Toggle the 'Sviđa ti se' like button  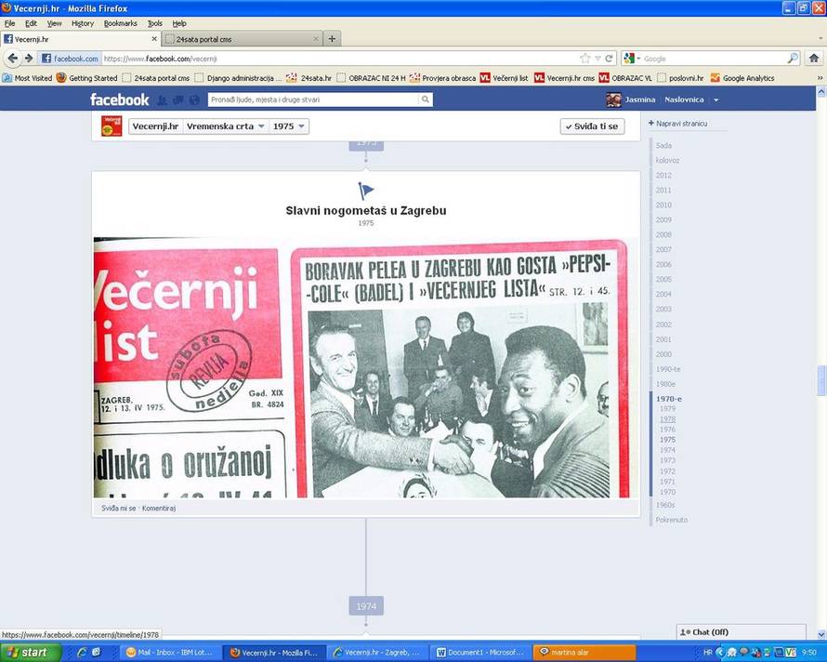coord(592,126)
